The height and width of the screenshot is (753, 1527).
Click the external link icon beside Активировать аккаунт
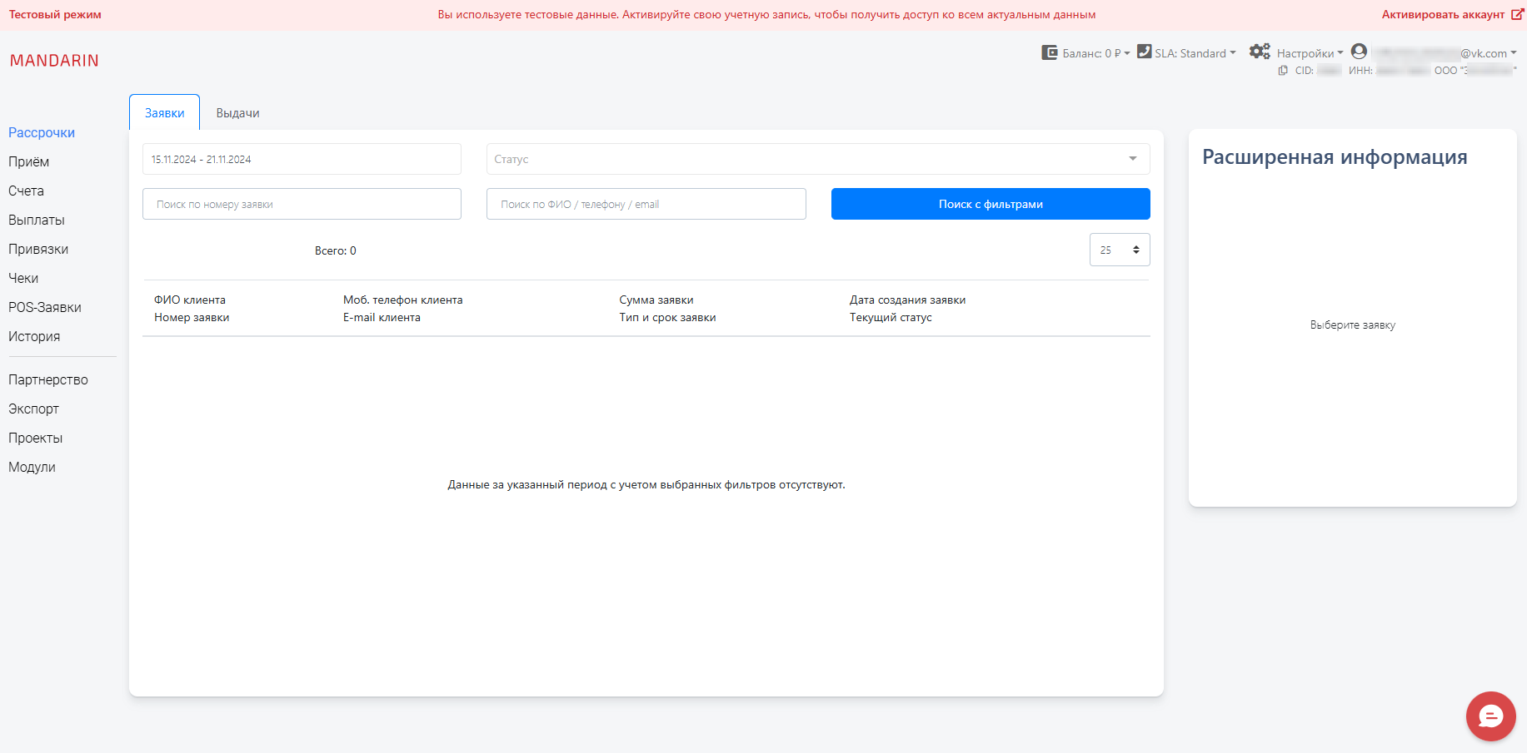1518,13
